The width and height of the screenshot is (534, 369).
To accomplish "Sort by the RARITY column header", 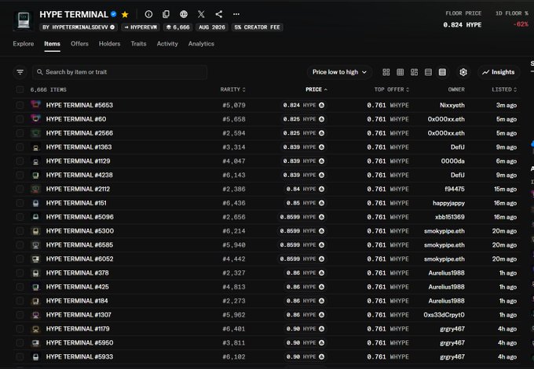I will point(233,89).
